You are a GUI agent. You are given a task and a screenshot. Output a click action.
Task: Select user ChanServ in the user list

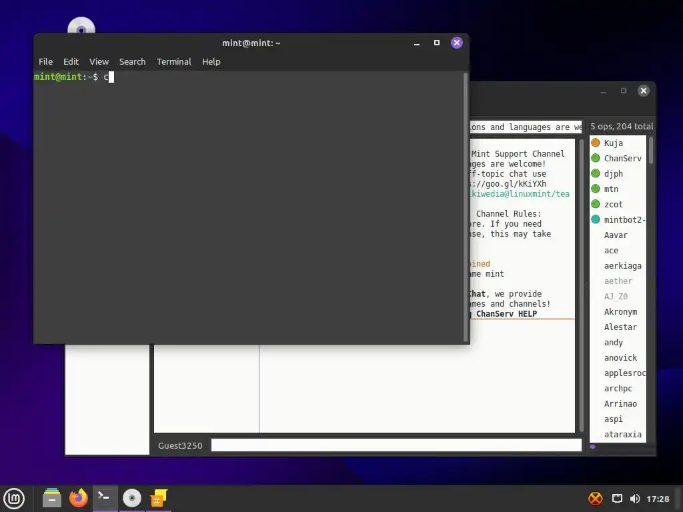point(618,159)
